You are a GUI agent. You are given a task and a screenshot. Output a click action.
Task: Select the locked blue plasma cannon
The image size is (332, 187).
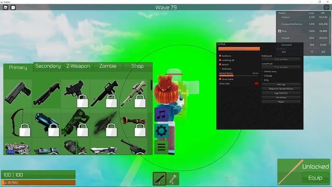tap(47, 123)
